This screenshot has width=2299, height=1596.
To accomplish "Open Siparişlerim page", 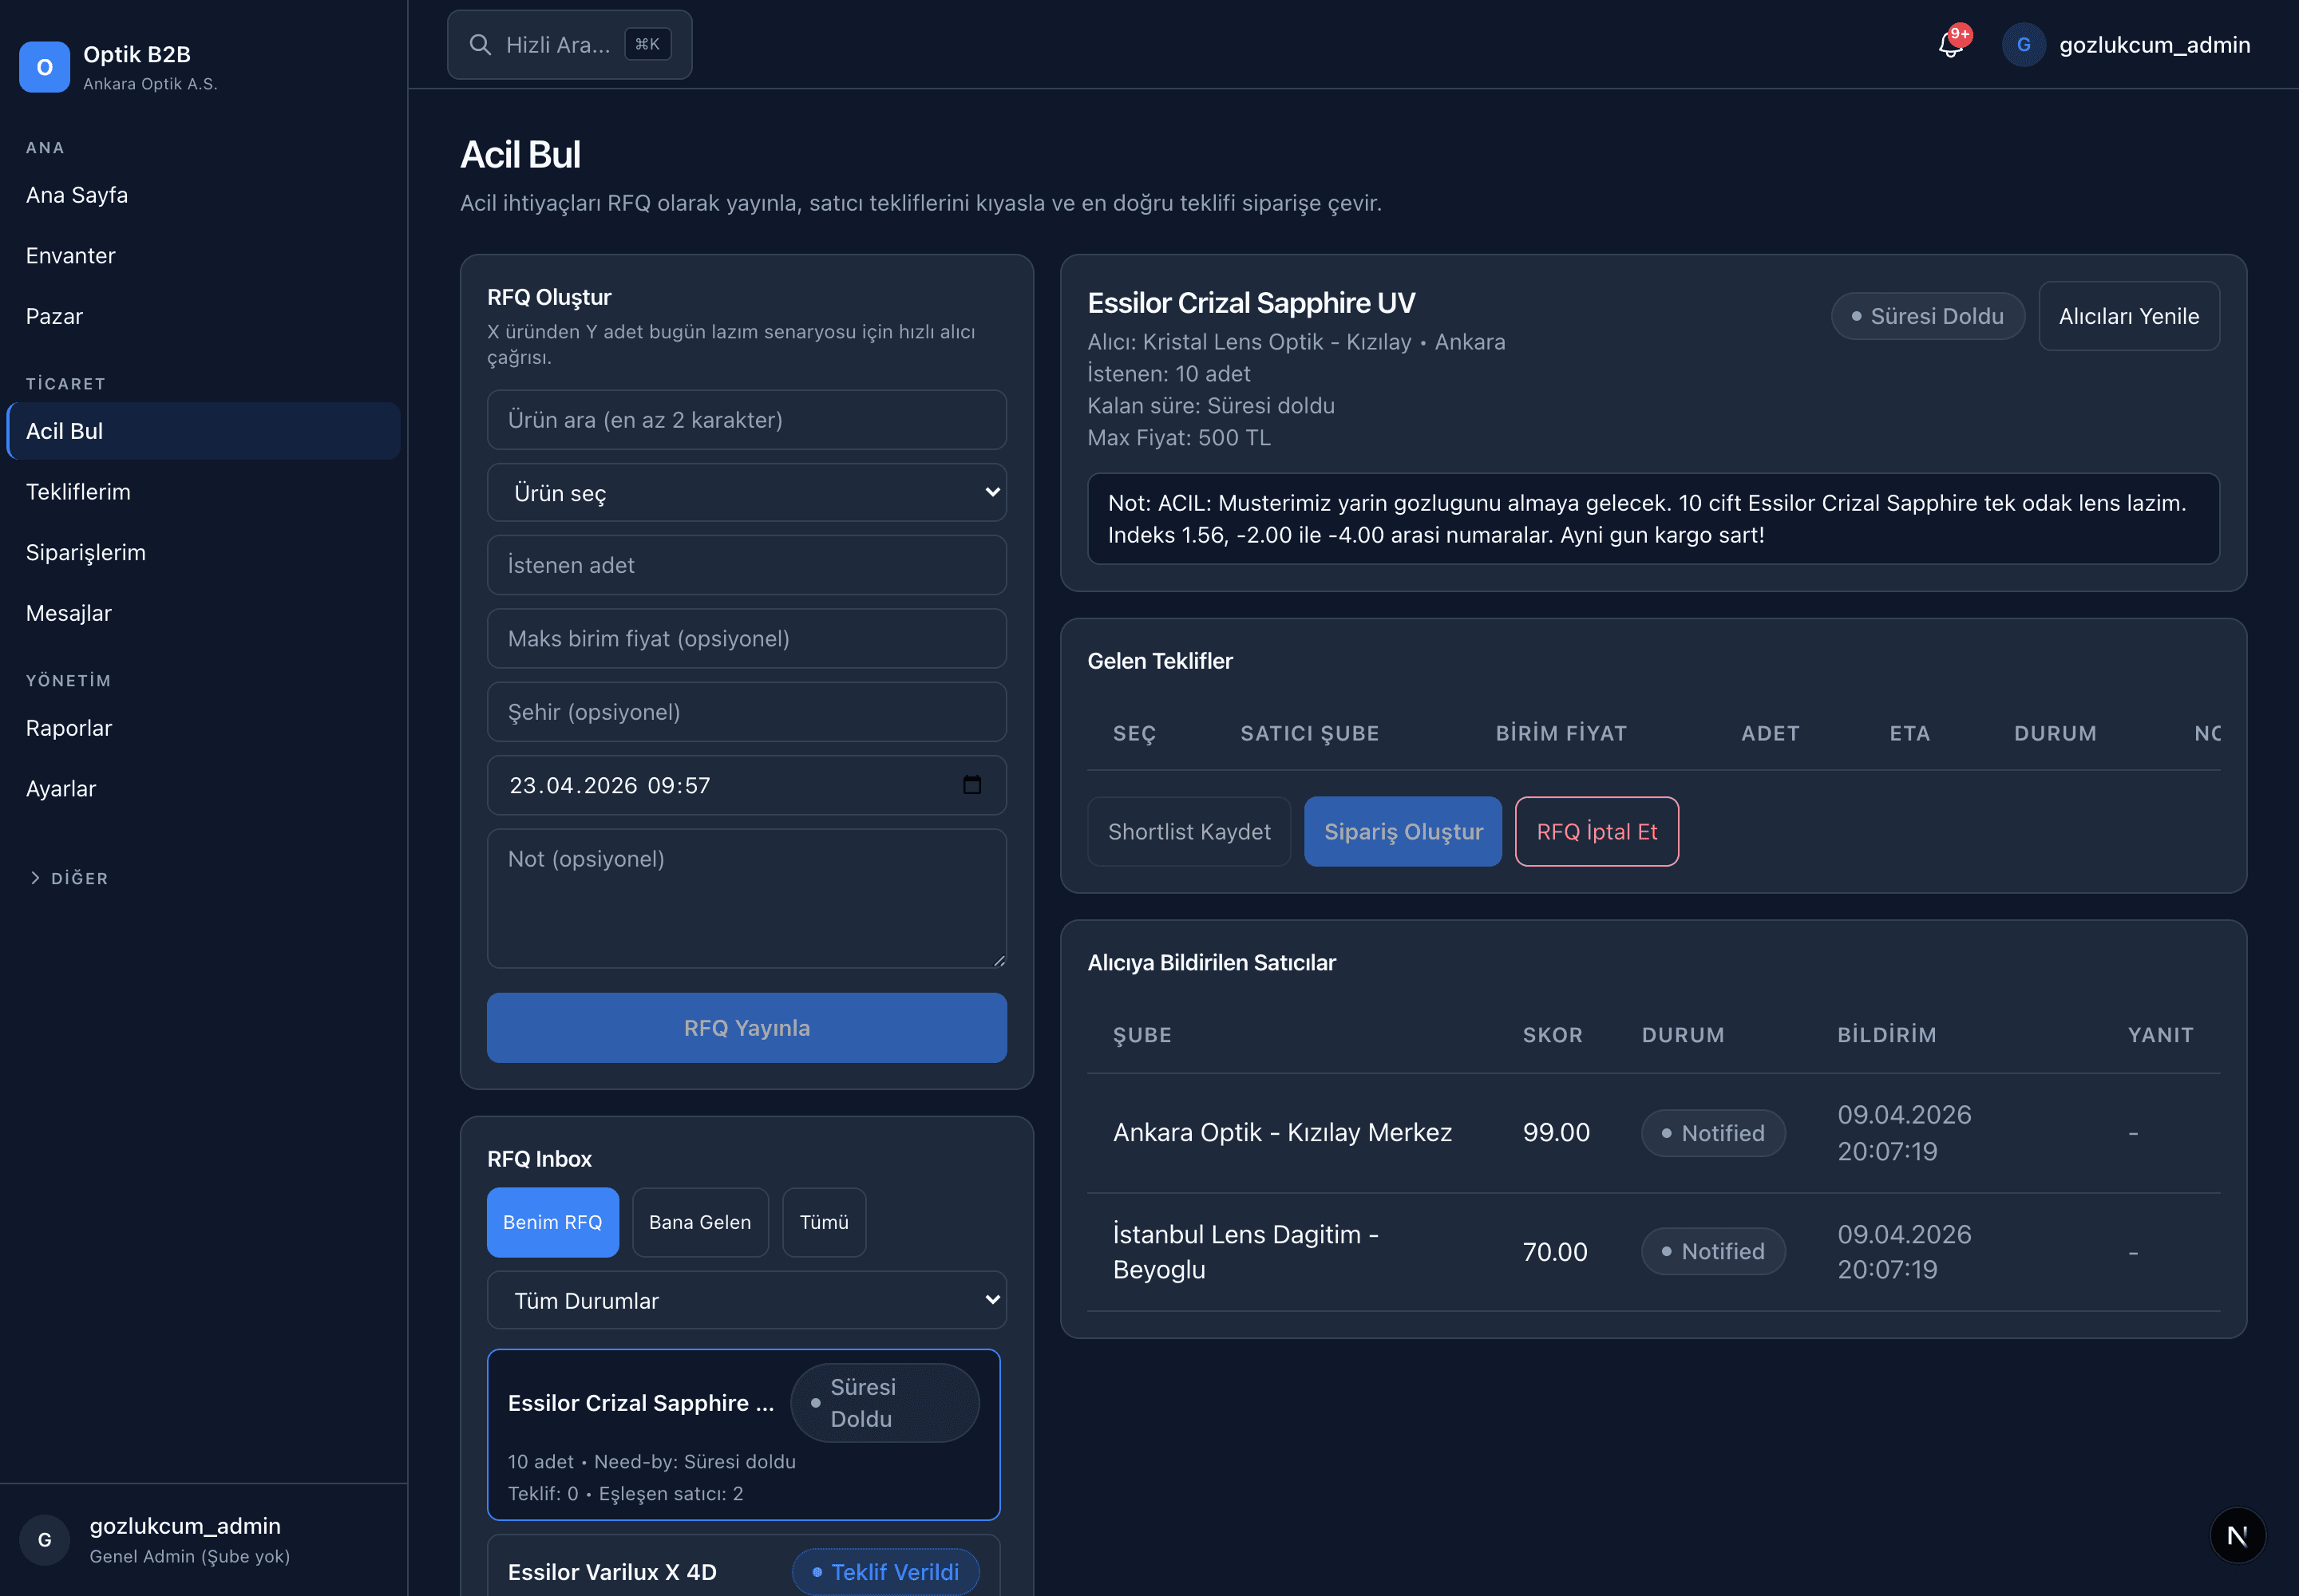I will tap(203, 552).
